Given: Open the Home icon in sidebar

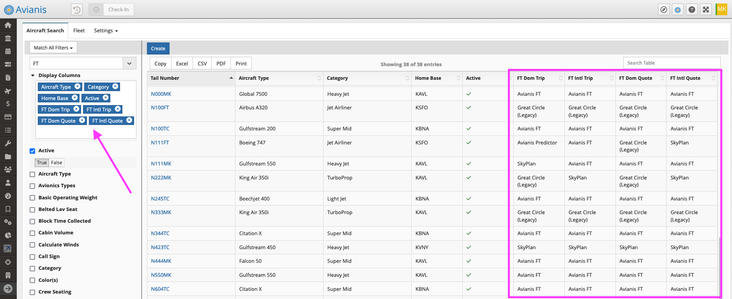Looking at the screenshot, I should 8,25.
